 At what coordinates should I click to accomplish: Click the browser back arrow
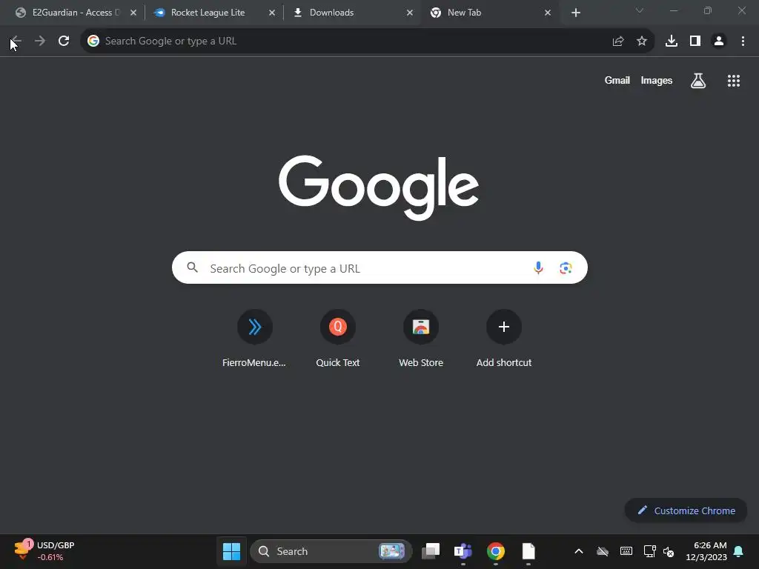[16, 41]
